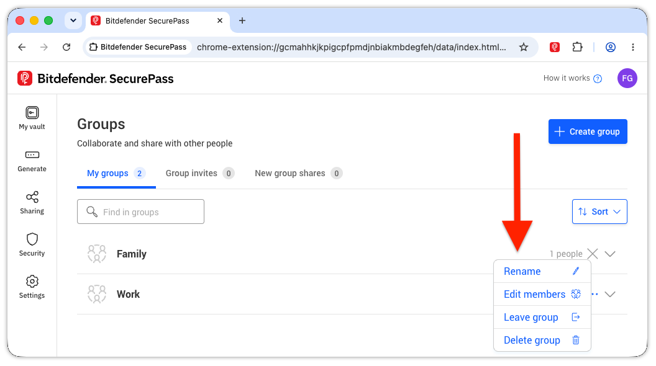Select the Work group name
The width and height of the screenshot is (656, 366).
tap(128, 294)
